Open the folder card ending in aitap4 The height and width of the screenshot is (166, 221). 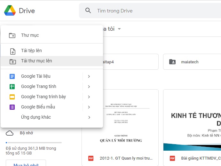(x=131, y=62)
